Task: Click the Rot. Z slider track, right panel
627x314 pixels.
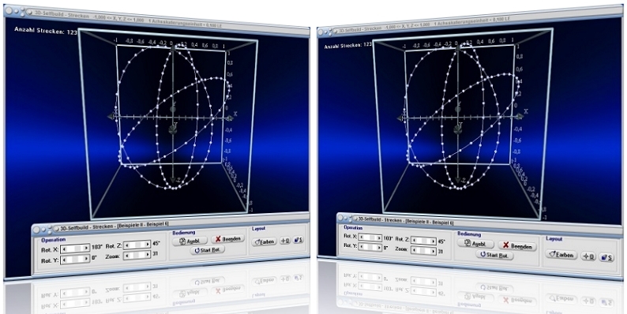Action: (x=423, y=241)
